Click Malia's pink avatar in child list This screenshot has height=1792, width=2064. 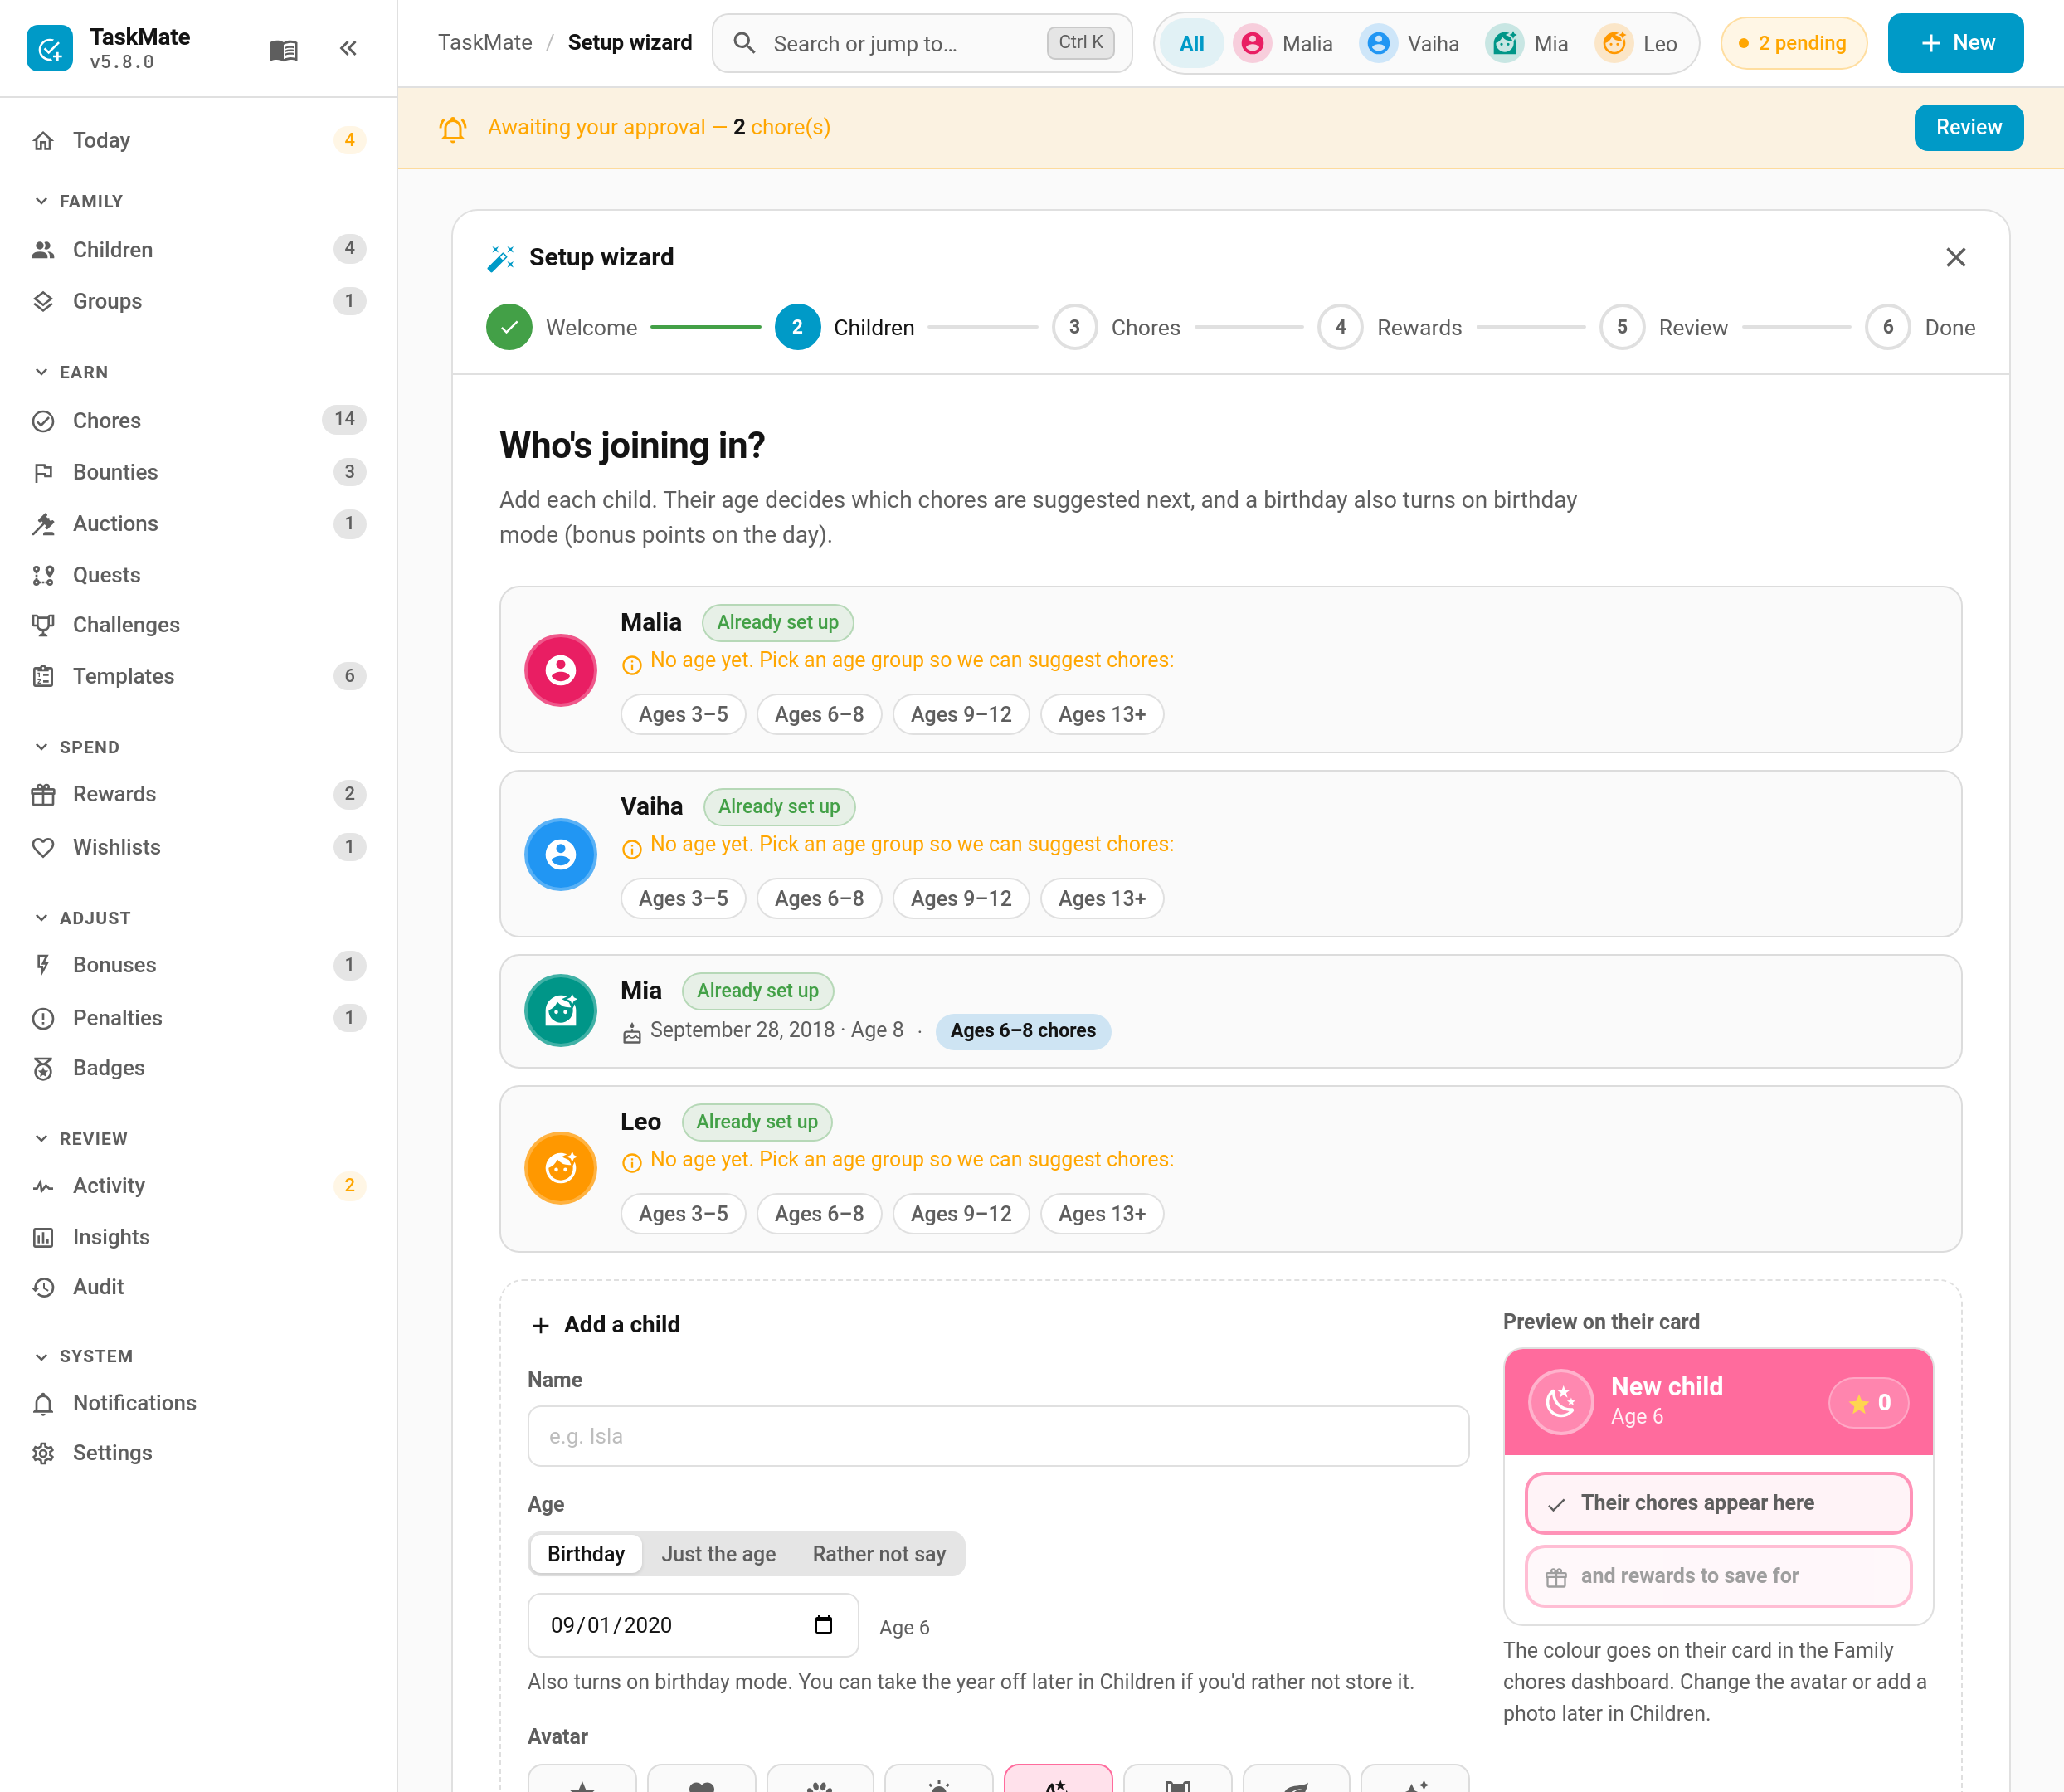(560, 670)
